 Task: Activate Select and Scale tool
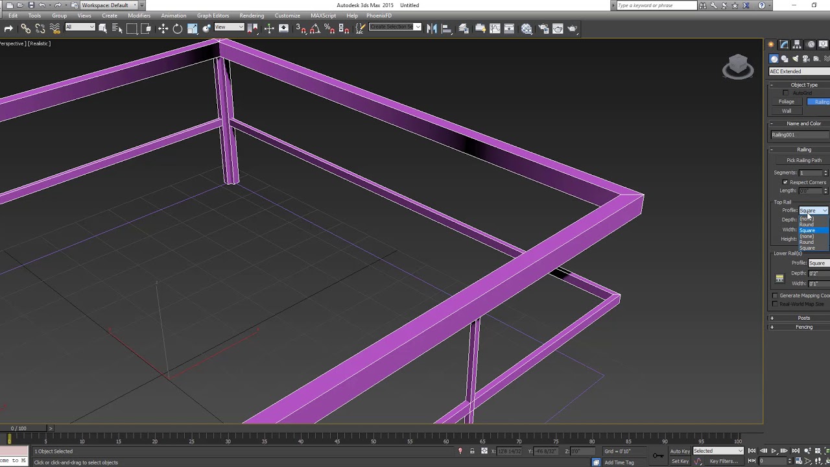193,29
